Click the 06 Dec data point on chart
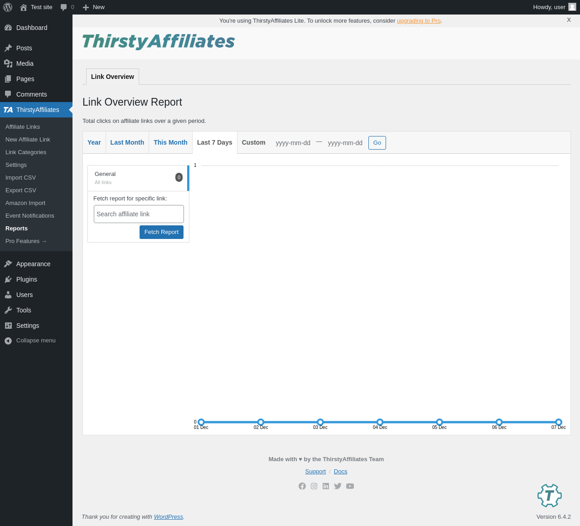This screenshot has width=580, height=526. point(499,422)
